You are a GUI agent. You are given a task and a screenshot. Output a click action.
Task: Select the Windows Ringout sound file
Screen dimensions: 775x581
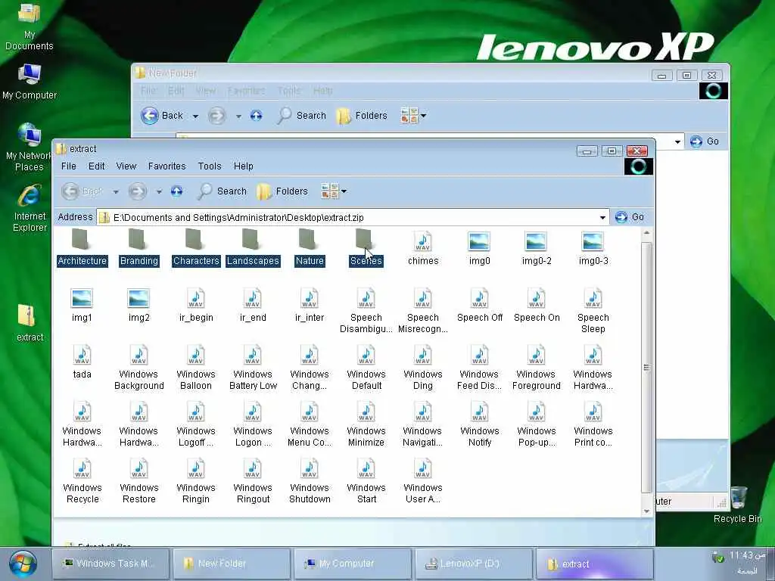coord(253,481)
